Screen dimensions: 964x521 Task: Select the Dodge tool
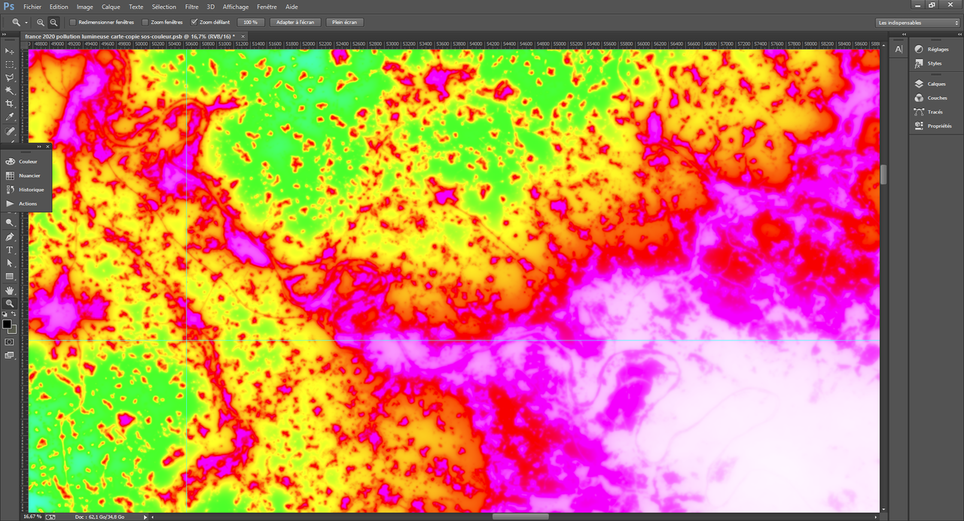click(x=10, y=223)
